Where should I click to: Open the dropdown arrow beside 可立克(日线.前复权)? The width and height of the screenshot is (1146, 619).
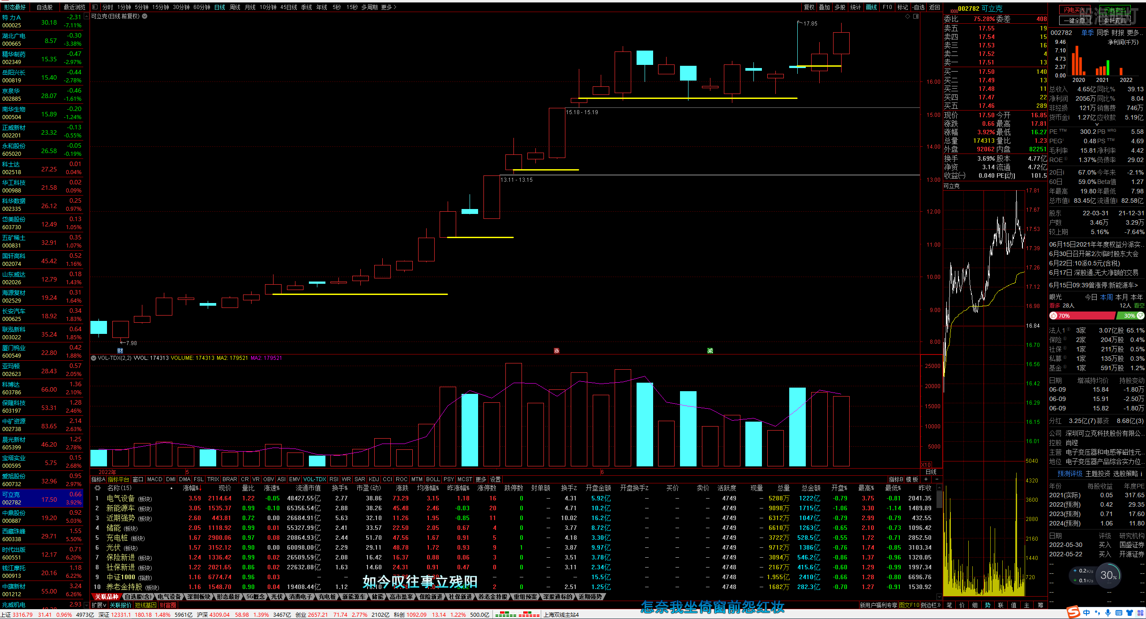(x=145, y=16)
